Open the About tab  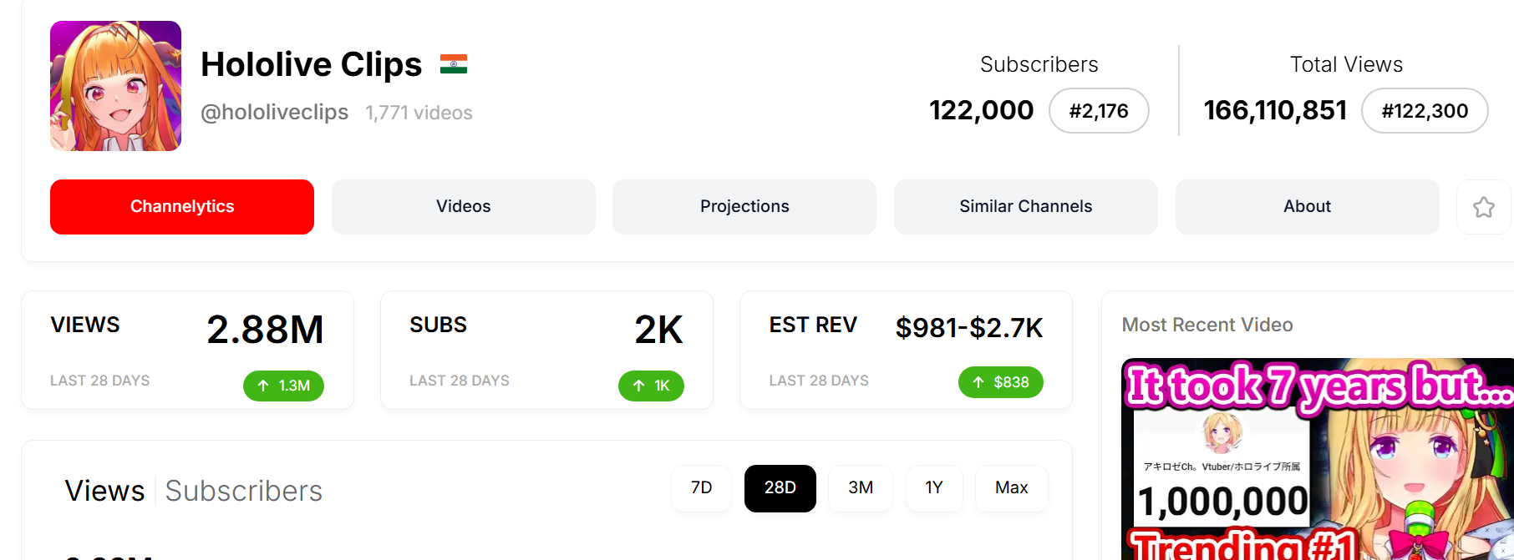click(1307, 207)
